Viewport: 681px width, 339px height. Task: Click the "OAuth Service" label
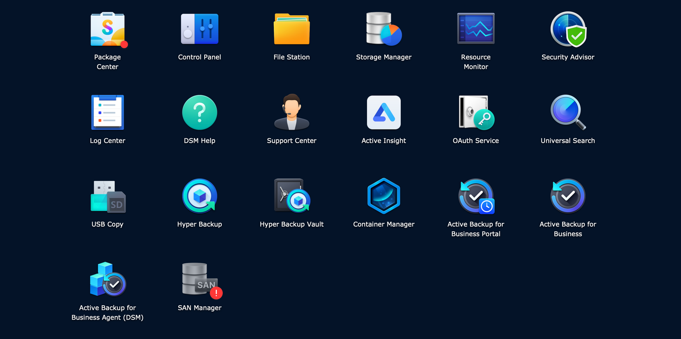pyautogui.click(x=476, y=141)
